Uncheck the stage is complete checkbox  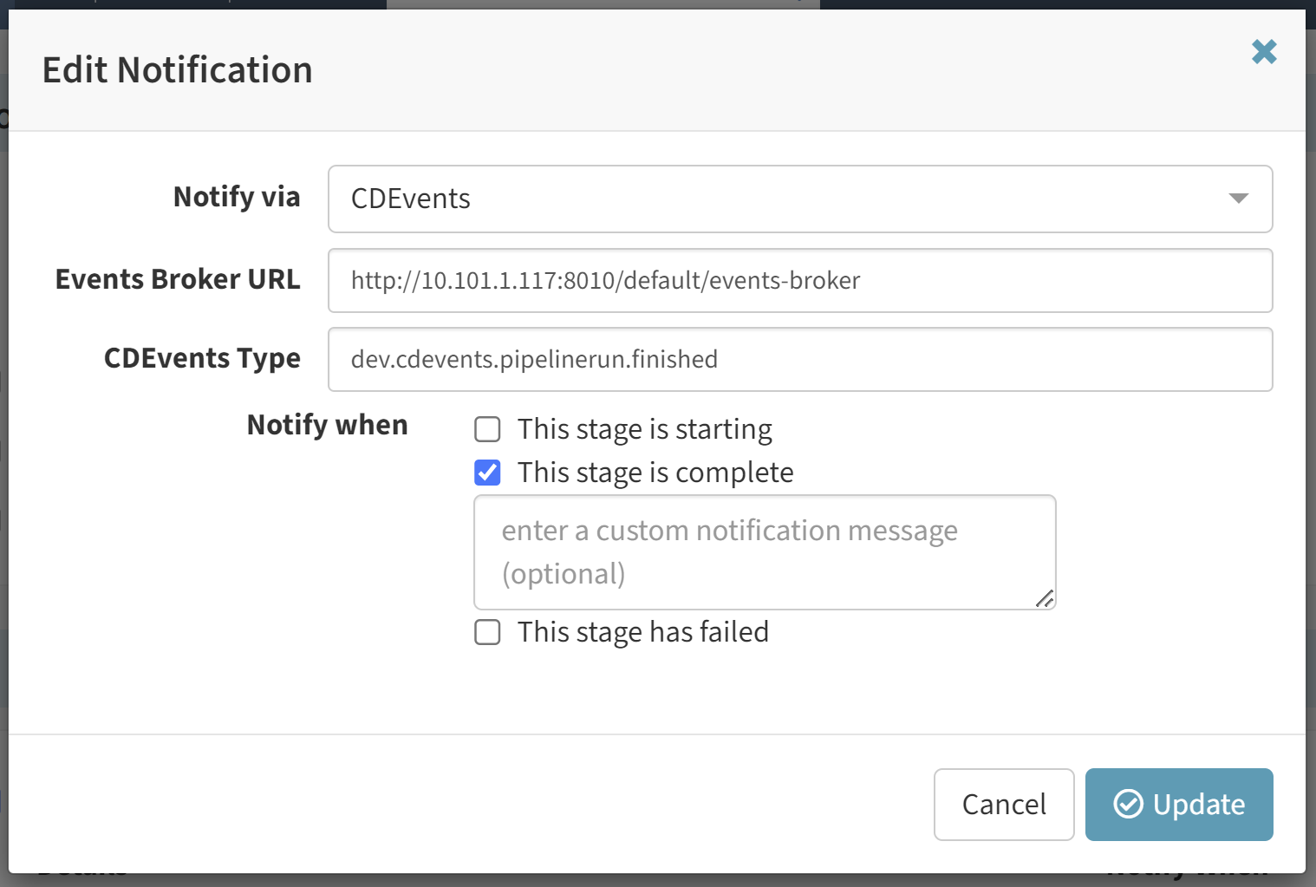487,473
